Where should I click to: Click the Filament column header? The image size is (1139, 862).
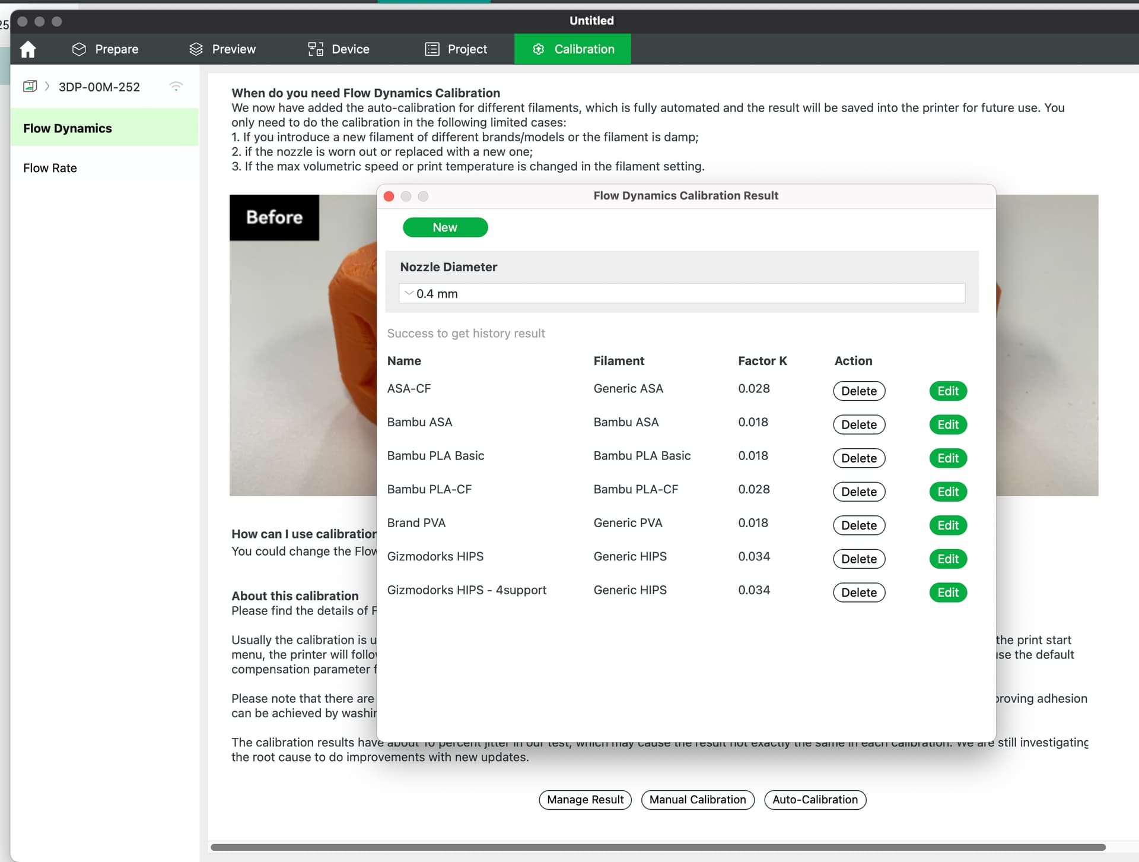(x=619, y=360)
